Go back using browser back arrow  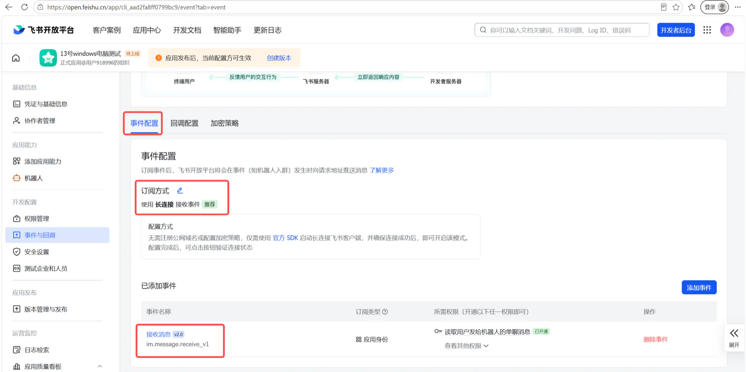tap(8, 7)
